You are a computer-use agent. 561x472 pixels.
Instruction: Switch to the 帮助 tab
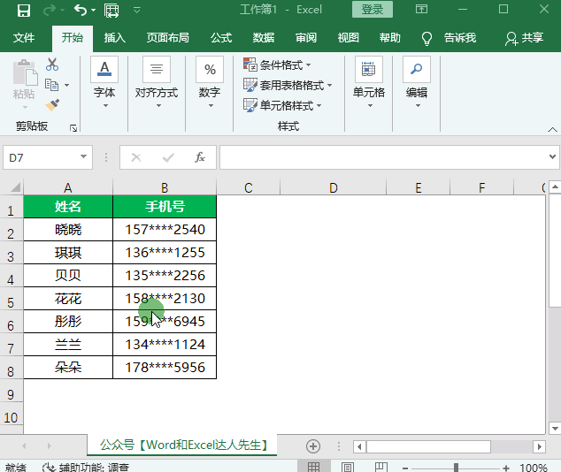click(390, 37)
